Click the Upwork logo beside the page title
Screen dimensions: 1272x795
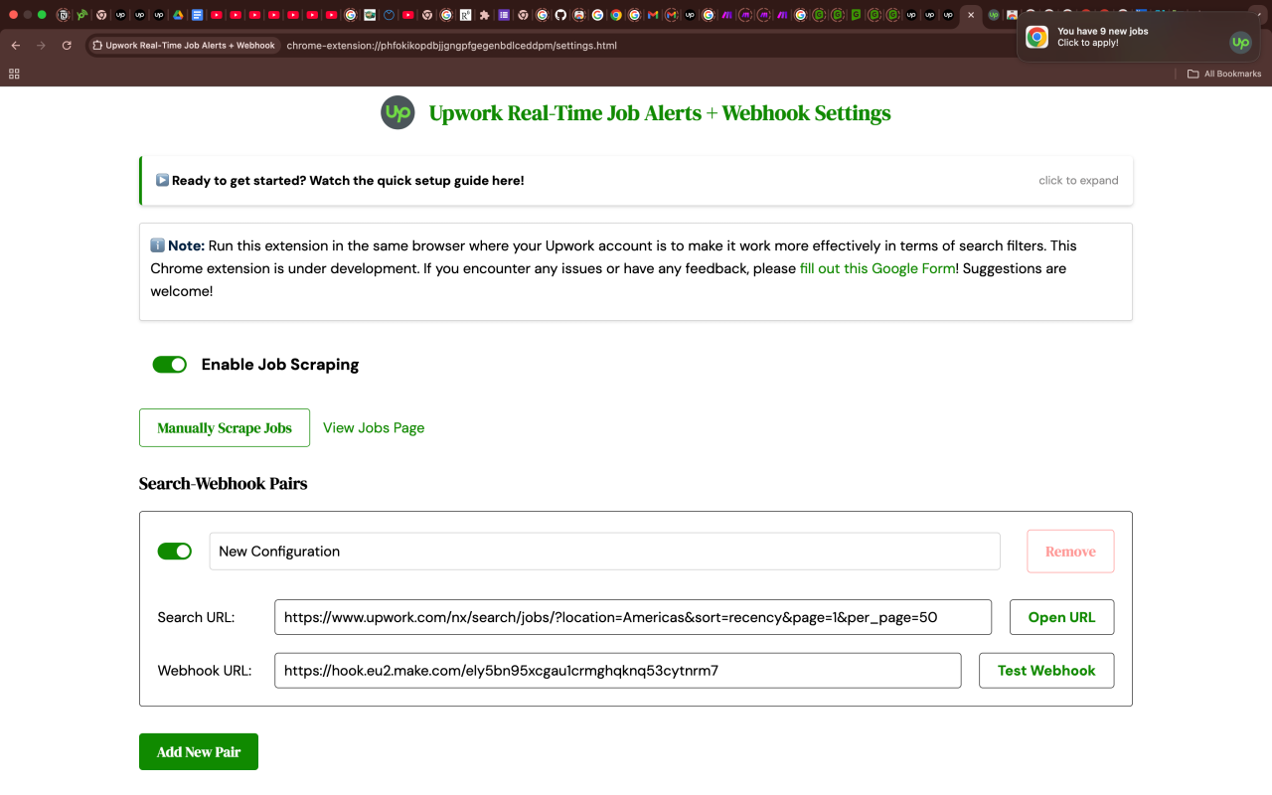(397, 112)
